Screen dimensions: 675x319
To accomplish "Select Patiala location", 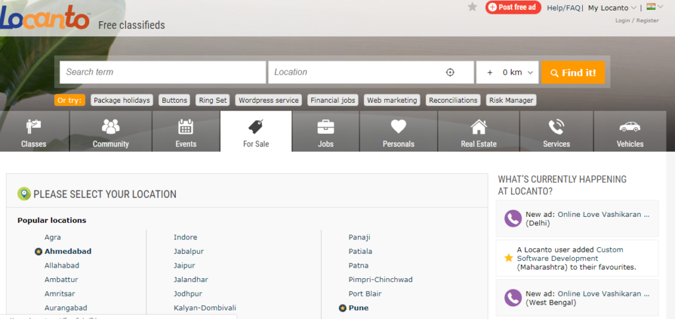I will 361,251.
